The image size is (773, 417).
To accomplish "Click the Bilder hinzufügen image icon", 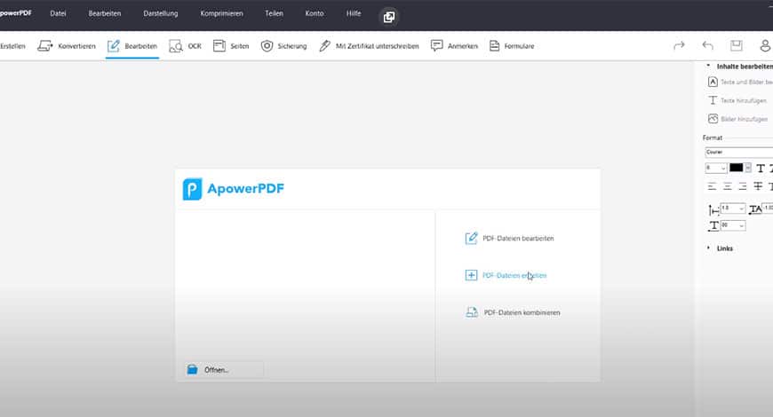I will (x=713, y=119).
